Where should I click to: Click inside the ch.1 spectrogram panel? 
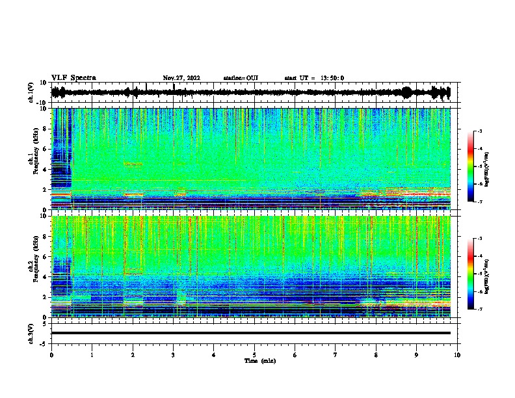(250, 159)
